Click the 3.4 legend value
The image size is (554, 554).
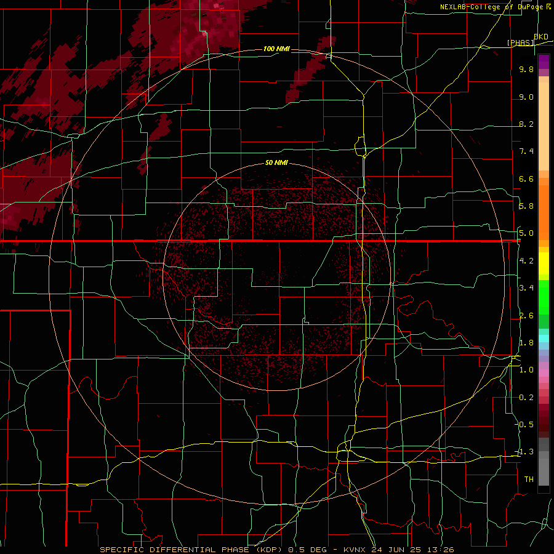pos(526,288)
